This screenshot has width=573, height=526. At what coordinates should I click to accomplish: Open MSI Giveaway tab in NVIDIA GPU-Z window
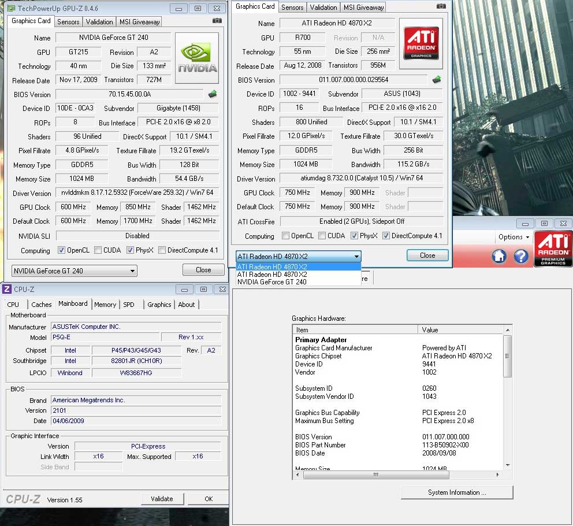pyautogui.click(x=140, y=21)
